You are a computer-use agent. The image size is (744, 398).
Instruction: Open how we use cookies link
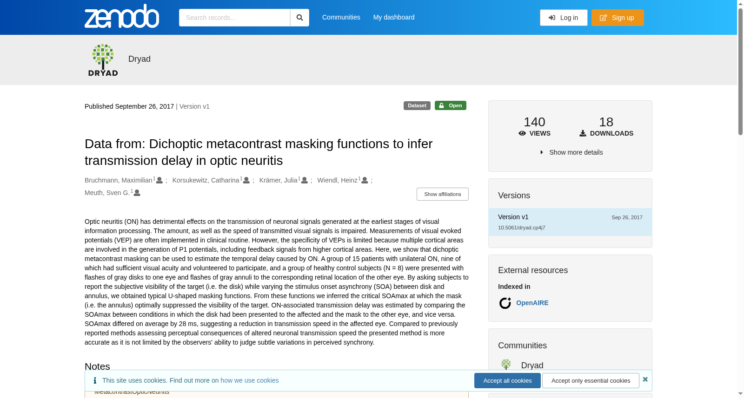tap(250, 380)
